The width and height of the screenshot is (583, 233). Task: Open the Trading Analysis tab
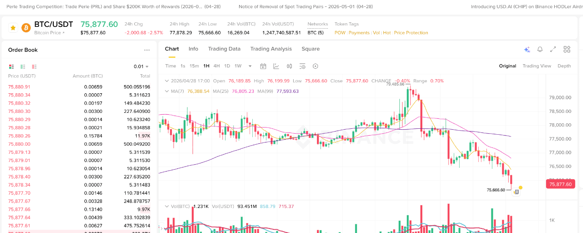[271, 49]
